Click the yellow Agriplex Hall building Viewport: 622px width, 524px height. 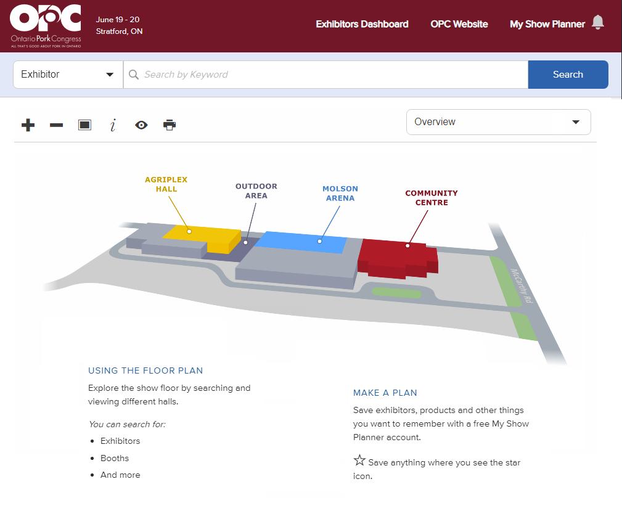click(x=207, y=237)
